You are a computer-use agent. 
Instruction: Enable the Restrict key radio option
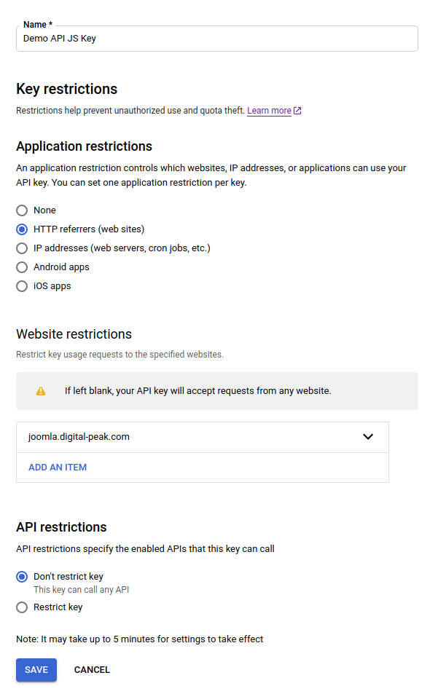click(x=22, y=607)
